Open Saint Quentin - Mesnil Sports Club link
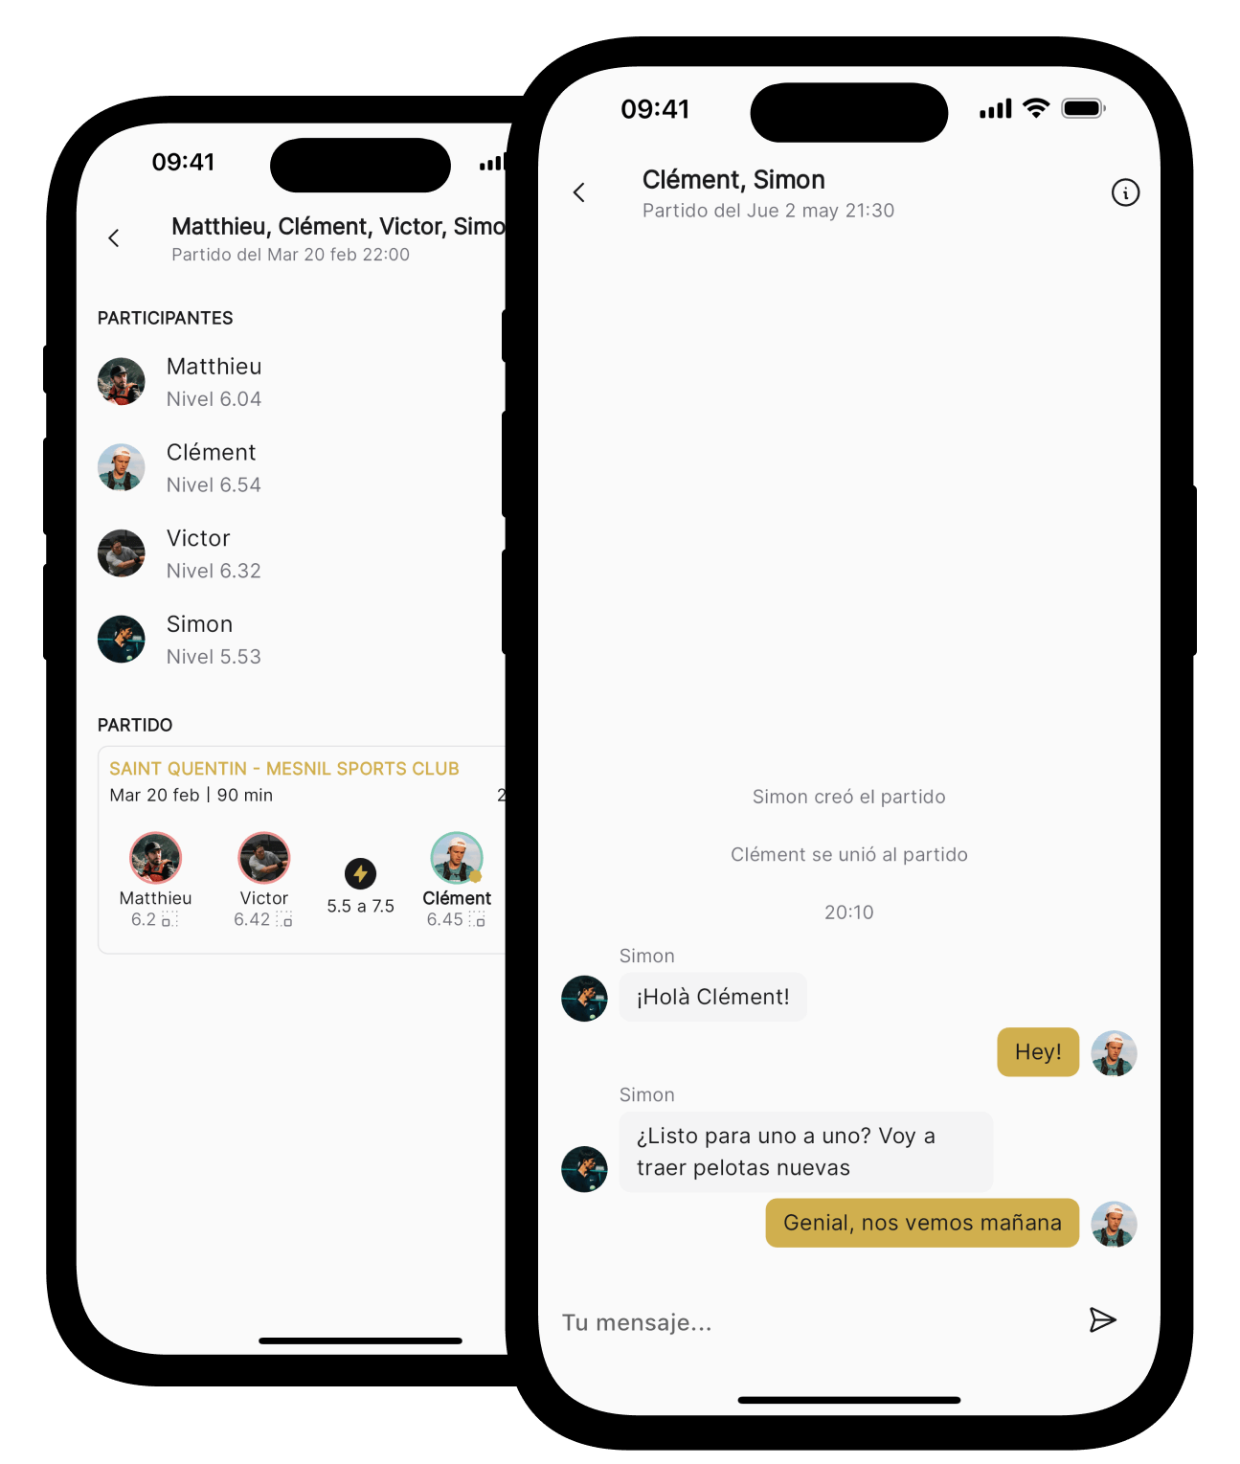1240x1464 pixels. coord(284,769)
